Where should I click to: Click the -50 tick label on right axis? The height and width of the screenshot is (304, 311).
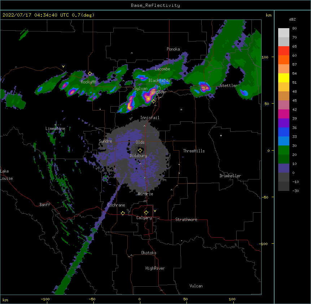pyautogui.click(x=265, y=197)
